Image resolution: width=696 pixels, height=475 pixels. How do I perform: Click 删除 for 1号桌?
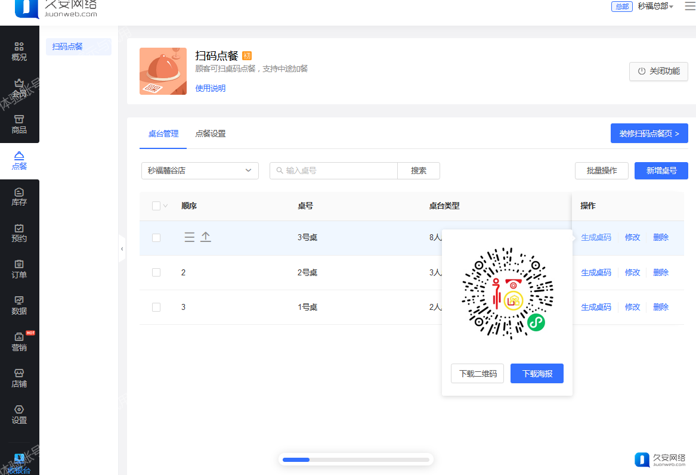point(660,307)
